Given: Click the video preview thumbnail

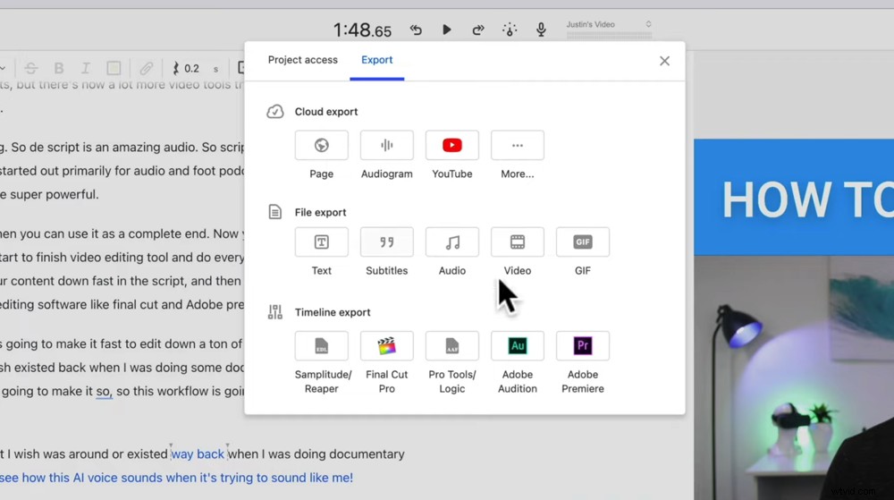Looking at the screenshot, I should pyautogui.click(x=794, y=319).
